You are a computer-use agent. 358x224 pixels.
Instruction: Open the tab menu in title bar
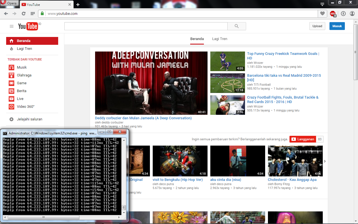click(x=322, y=4)
